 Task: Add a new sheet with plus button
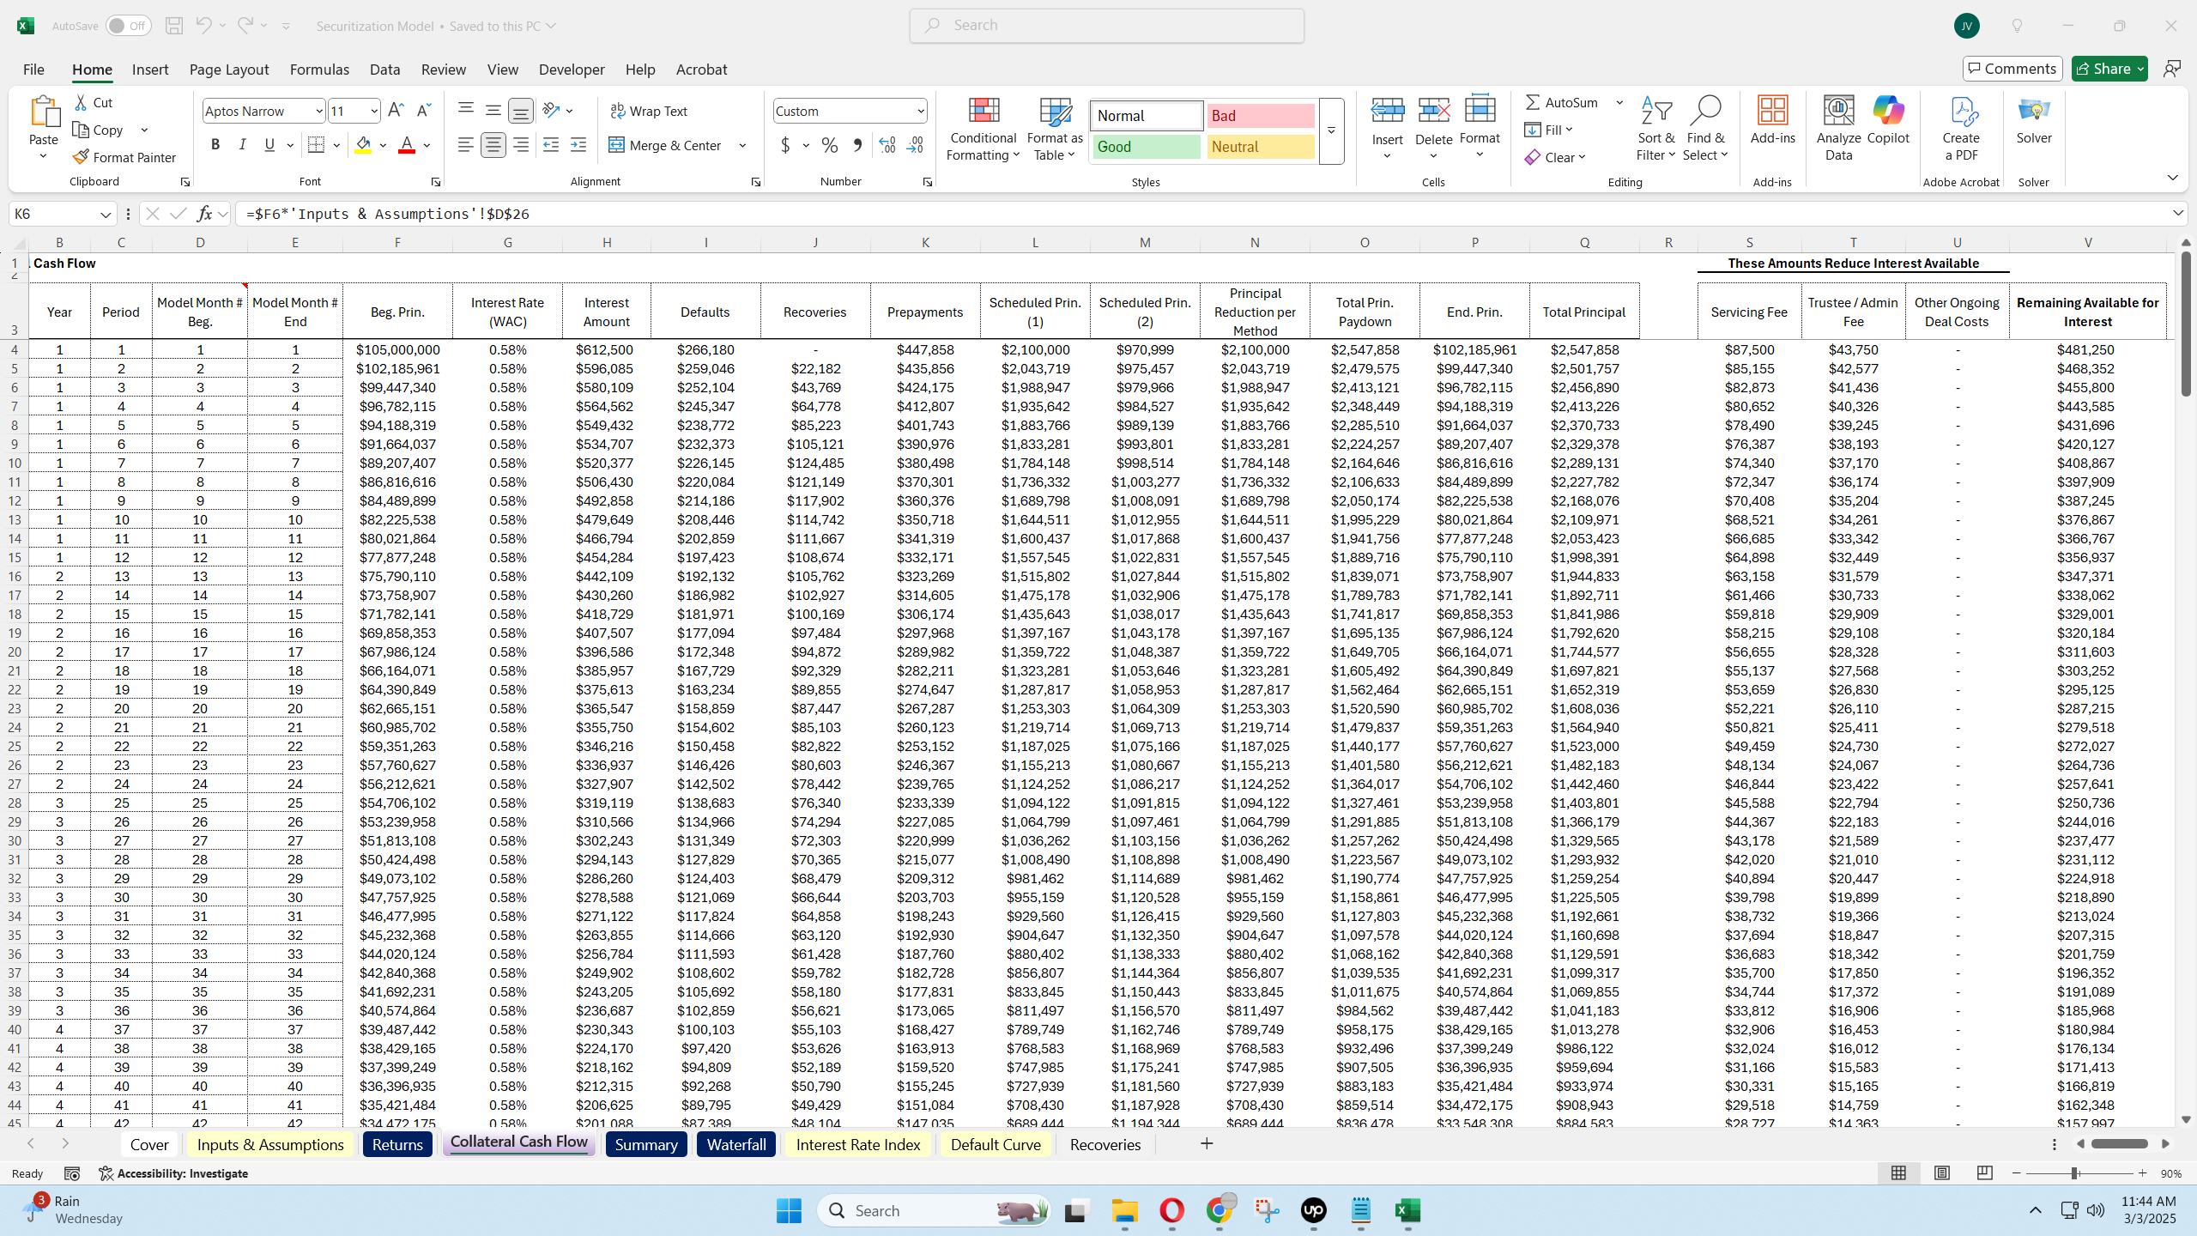pyautogui.click(x=1207, y=1143)
